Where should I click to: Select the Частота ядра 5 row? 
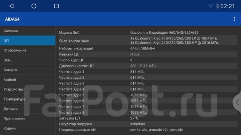pos(148,95)
